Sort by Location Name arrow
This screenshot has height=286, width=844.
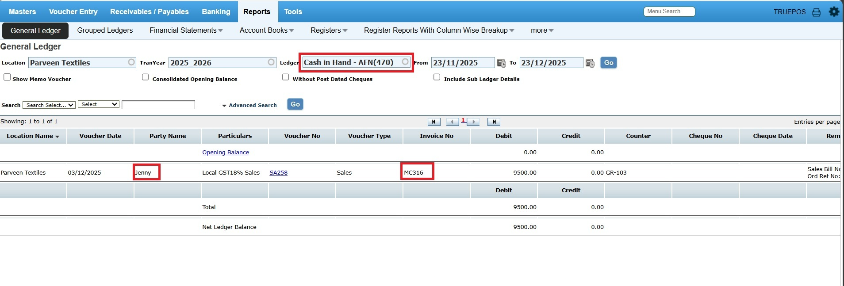[x=58, y=137]
